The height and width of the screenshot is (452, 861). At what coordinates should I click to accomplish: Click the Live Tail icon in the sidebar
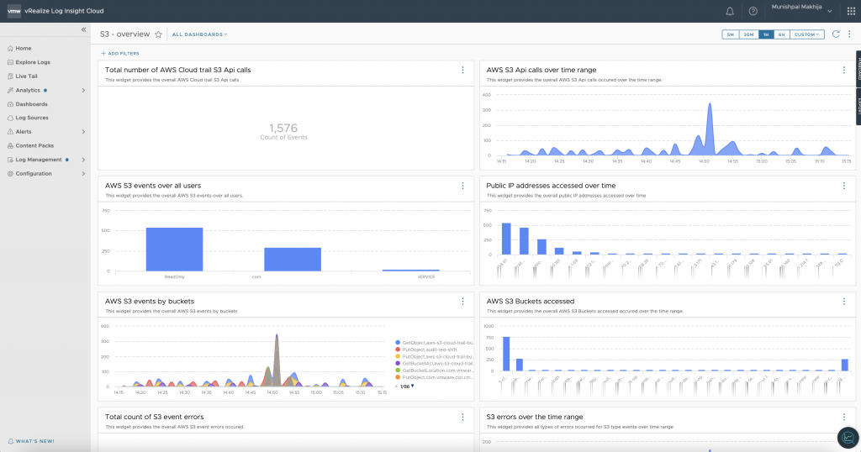[10, 76]
